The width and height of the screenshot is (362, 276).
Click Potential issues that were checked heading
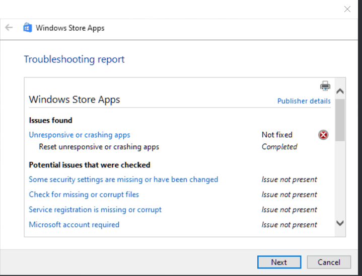click(x=90, y=165)
